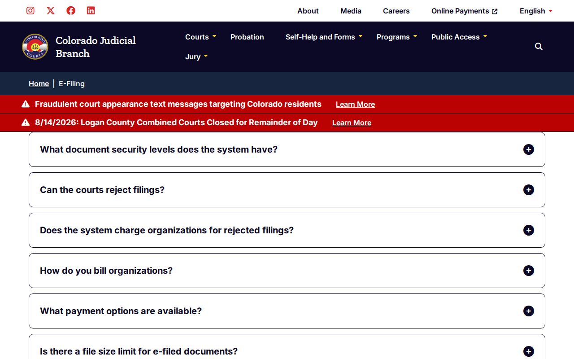
Task: Click the plus icon for file size limit
Action: click(x=529, y=351)
